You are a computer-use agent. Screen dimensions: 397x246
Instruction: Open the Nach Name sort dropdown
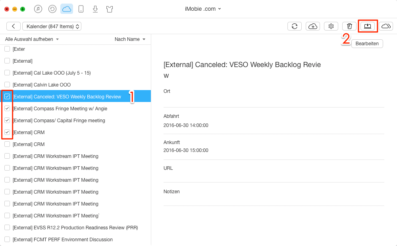[x=130, y=39]
